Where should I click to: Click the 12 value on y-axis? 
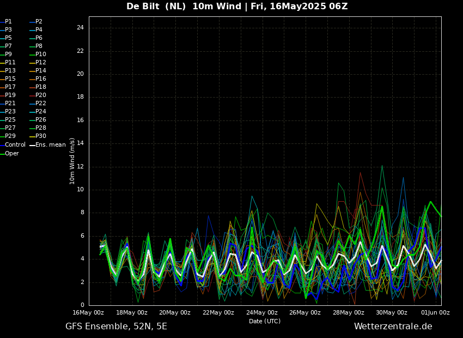[x=80, y=166]
